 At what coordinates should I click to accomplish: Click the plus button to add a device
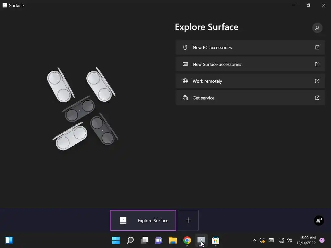188,220
